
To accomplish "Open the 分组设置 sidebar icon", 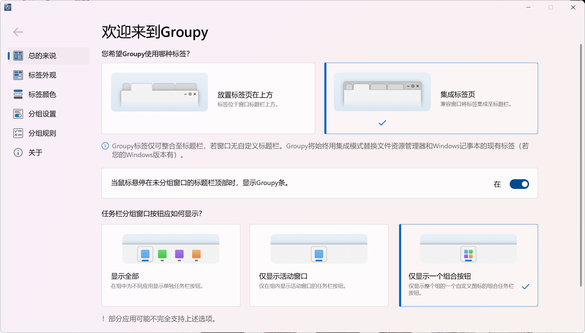I will click(x=18, y=114).
